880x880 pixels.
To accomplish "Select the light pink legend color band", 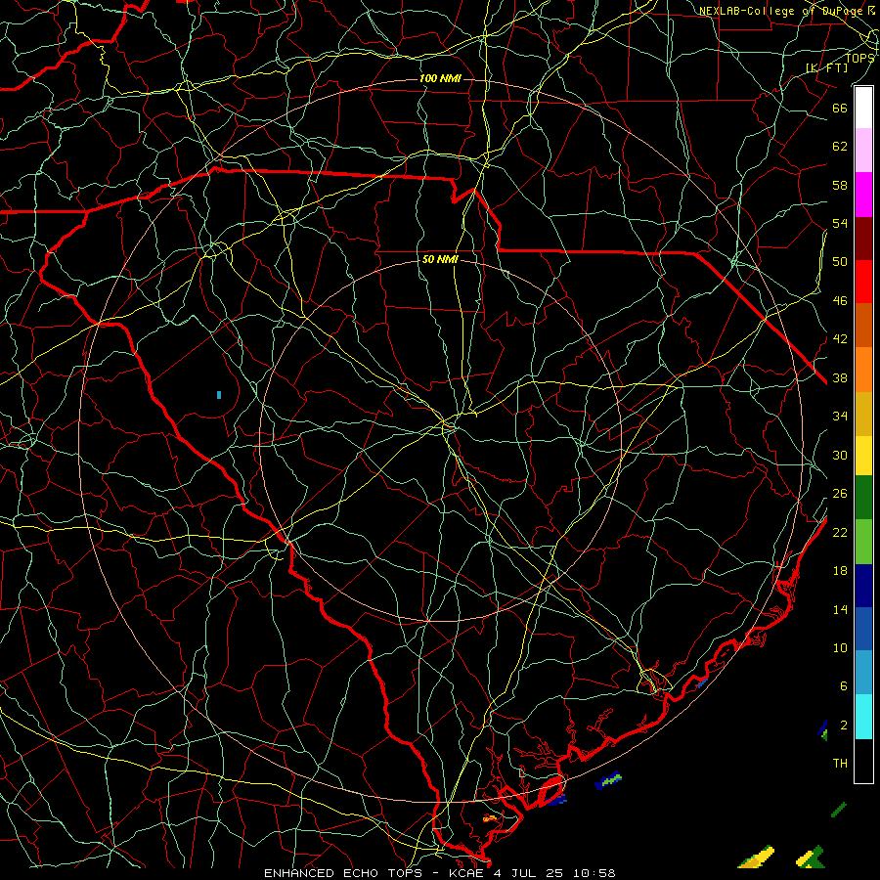I will click(x=863, y=150).
